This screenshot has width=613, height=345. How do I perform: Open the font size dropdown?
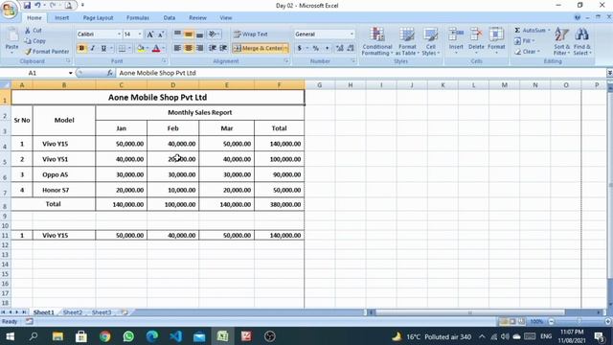click(x=140, y=34)
